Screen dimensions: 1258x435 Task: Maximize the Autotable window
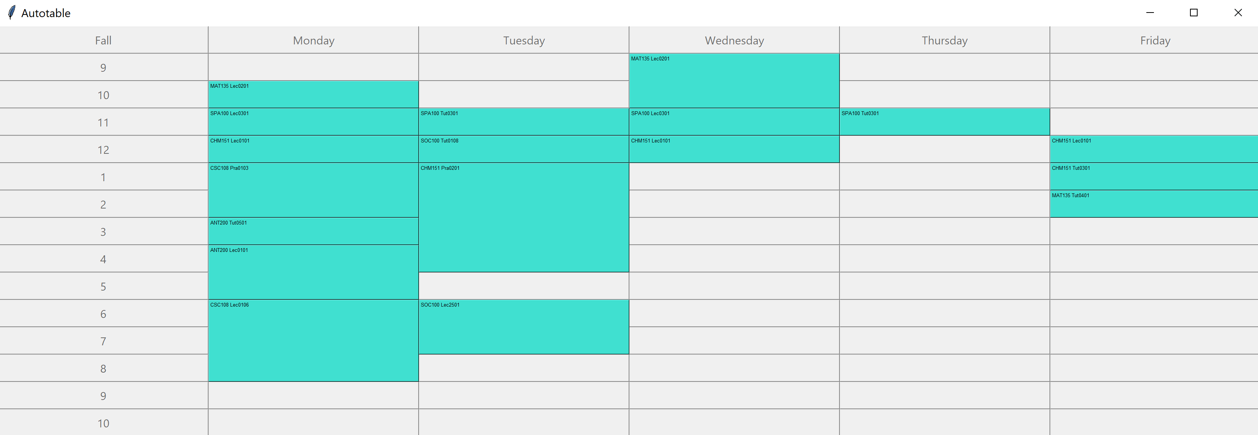click(x=1193, y=13)
